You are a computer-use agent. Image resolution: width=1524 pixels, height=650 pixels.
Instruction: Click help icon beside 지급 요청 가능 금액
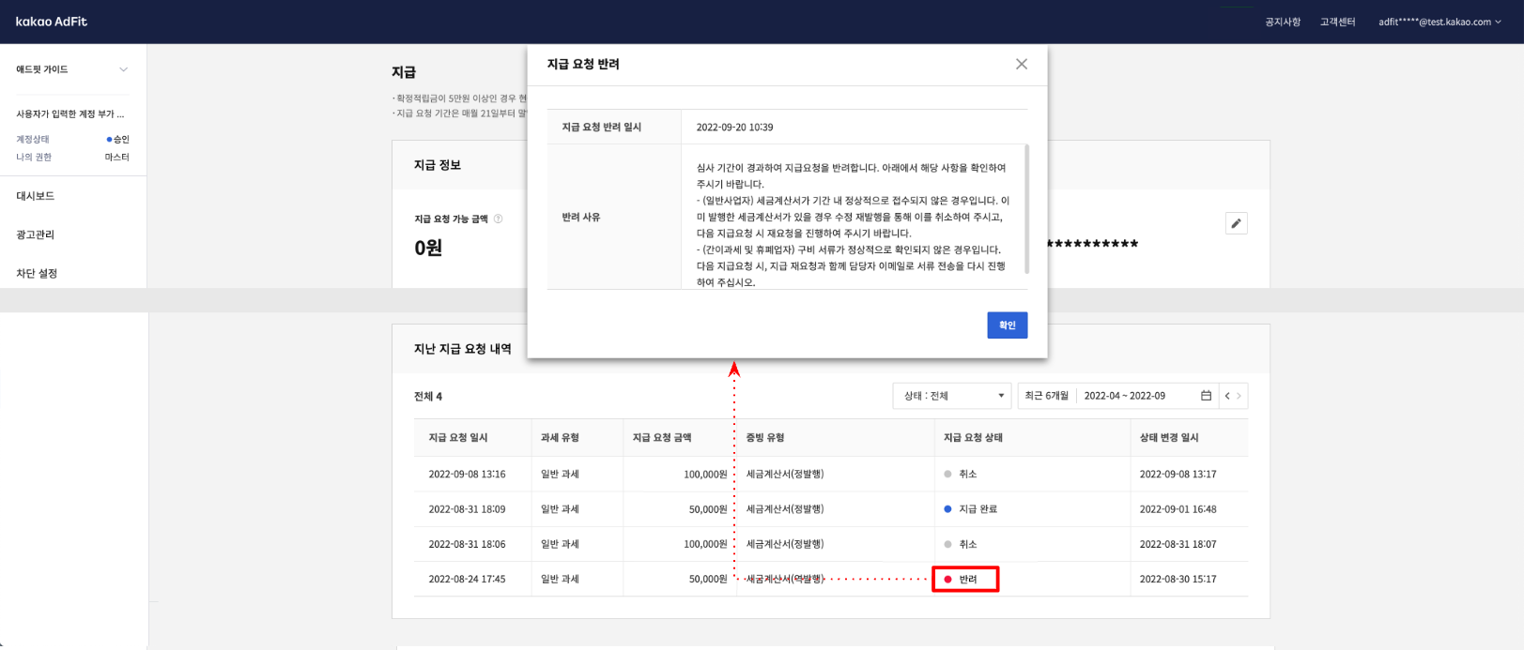499,219
